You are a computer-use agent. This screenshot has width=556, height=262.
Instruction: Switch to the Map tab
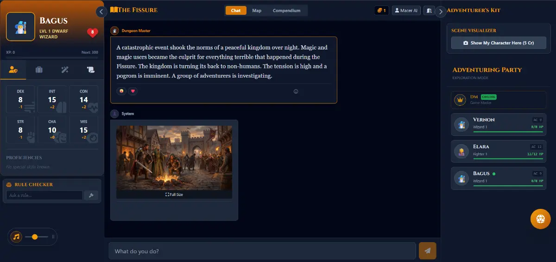pyautogui.click(x=257, y=10)
